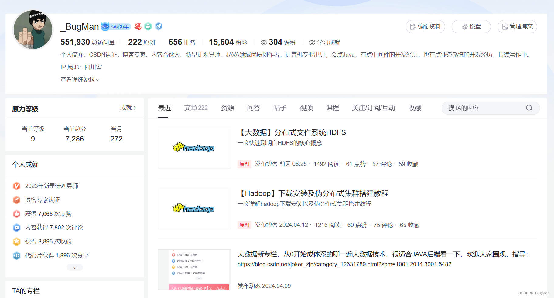Open the Hadoop install article thumbnail
The height and width of the screenshot is (298, 554).
coord(194,209)
